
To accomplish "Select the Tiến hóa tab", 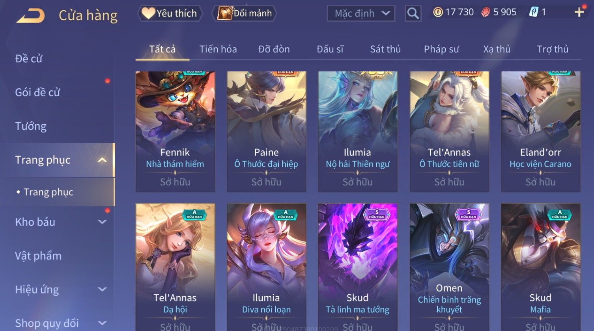I will [218, 49].
